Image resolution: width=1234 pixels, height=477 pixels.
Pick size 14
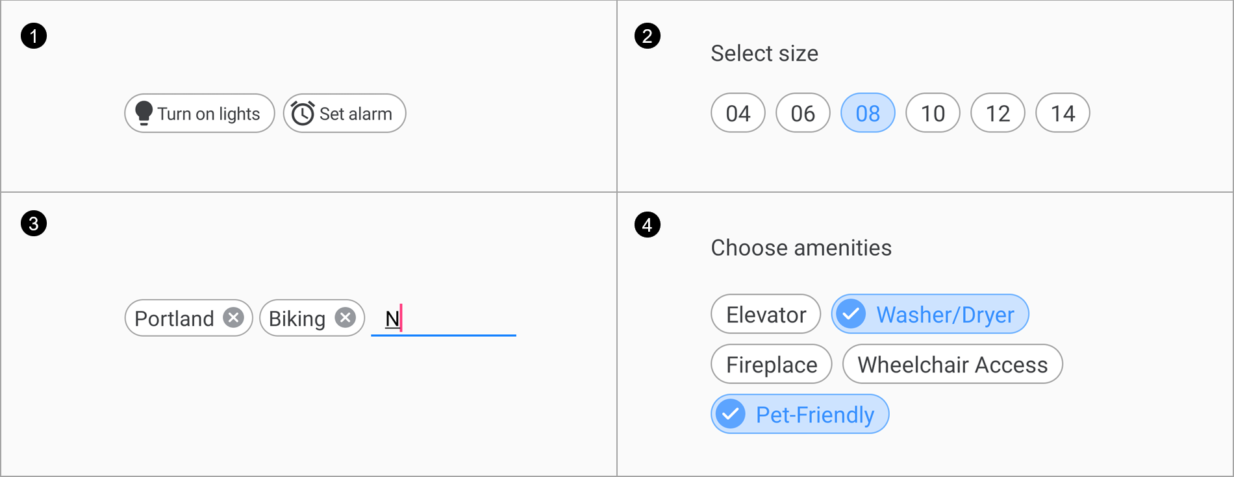tap(1063, 114)
